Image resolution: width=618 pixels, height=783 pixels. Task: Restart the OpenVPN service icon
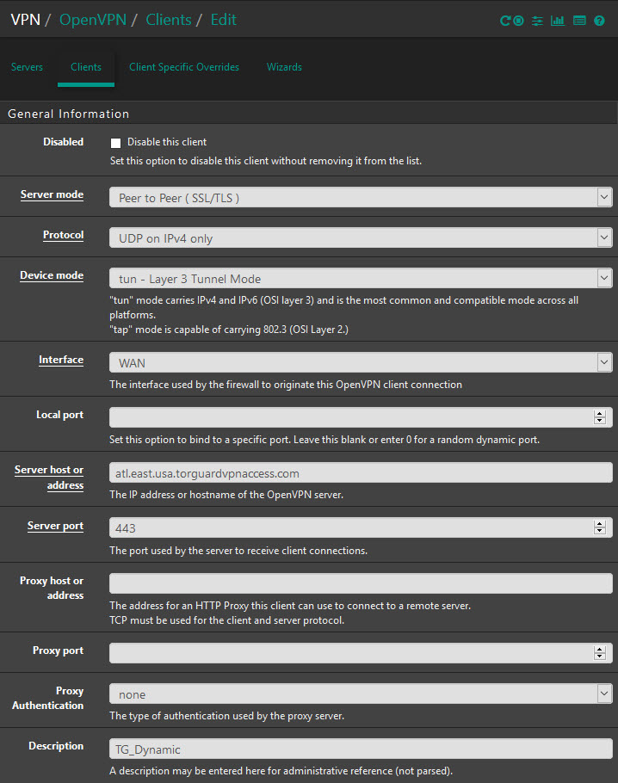coord(505,21)
